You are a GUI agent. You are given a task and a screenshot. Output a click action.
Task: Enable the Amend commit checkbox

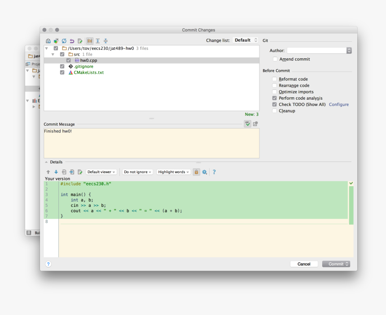pyautogui.click(x=275, y=59)
